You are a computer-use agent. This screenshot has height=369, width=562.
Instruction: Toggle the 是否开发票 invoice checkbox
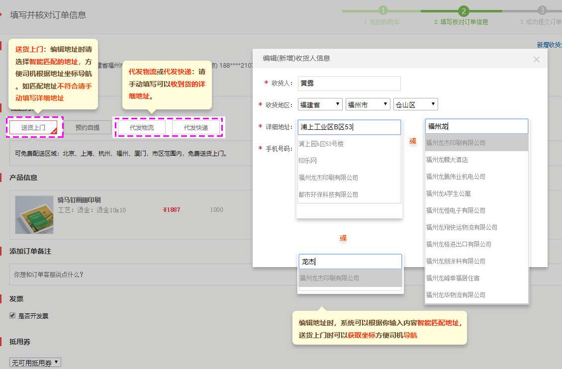13,316
